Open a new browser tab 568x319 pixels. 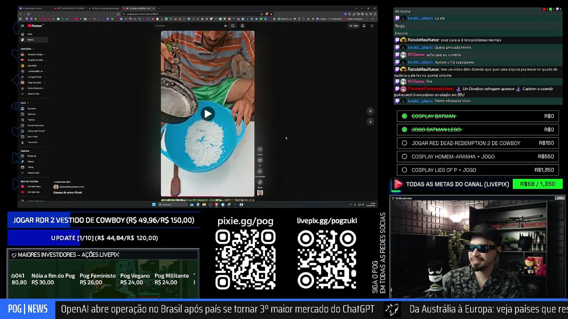159,8
